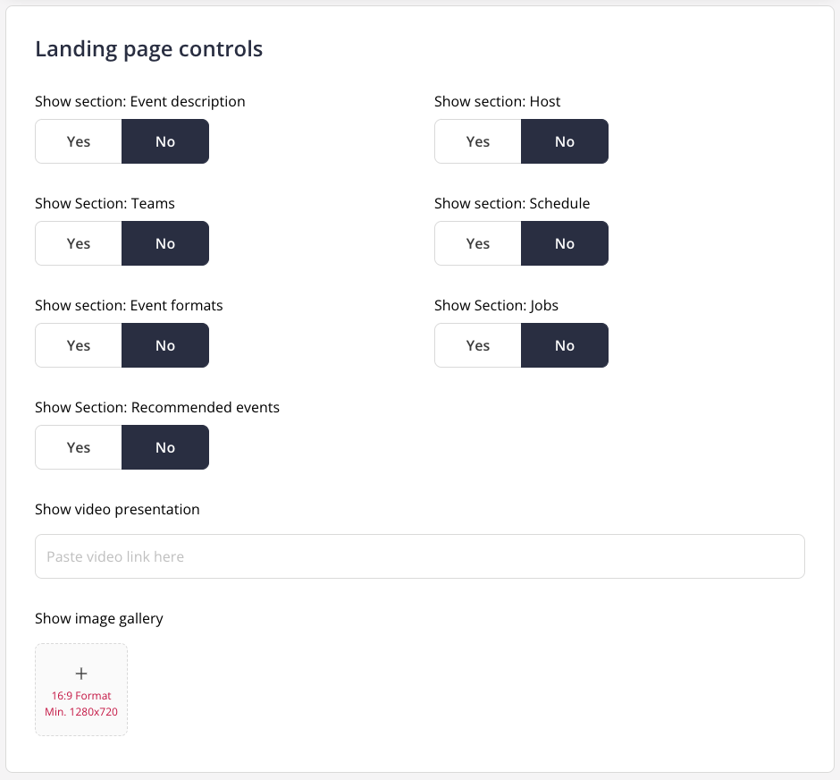Image resolution: width=840 pixels, height=780 pixels.
Task: Select No for Event description section
Action: tap(165, 141)
